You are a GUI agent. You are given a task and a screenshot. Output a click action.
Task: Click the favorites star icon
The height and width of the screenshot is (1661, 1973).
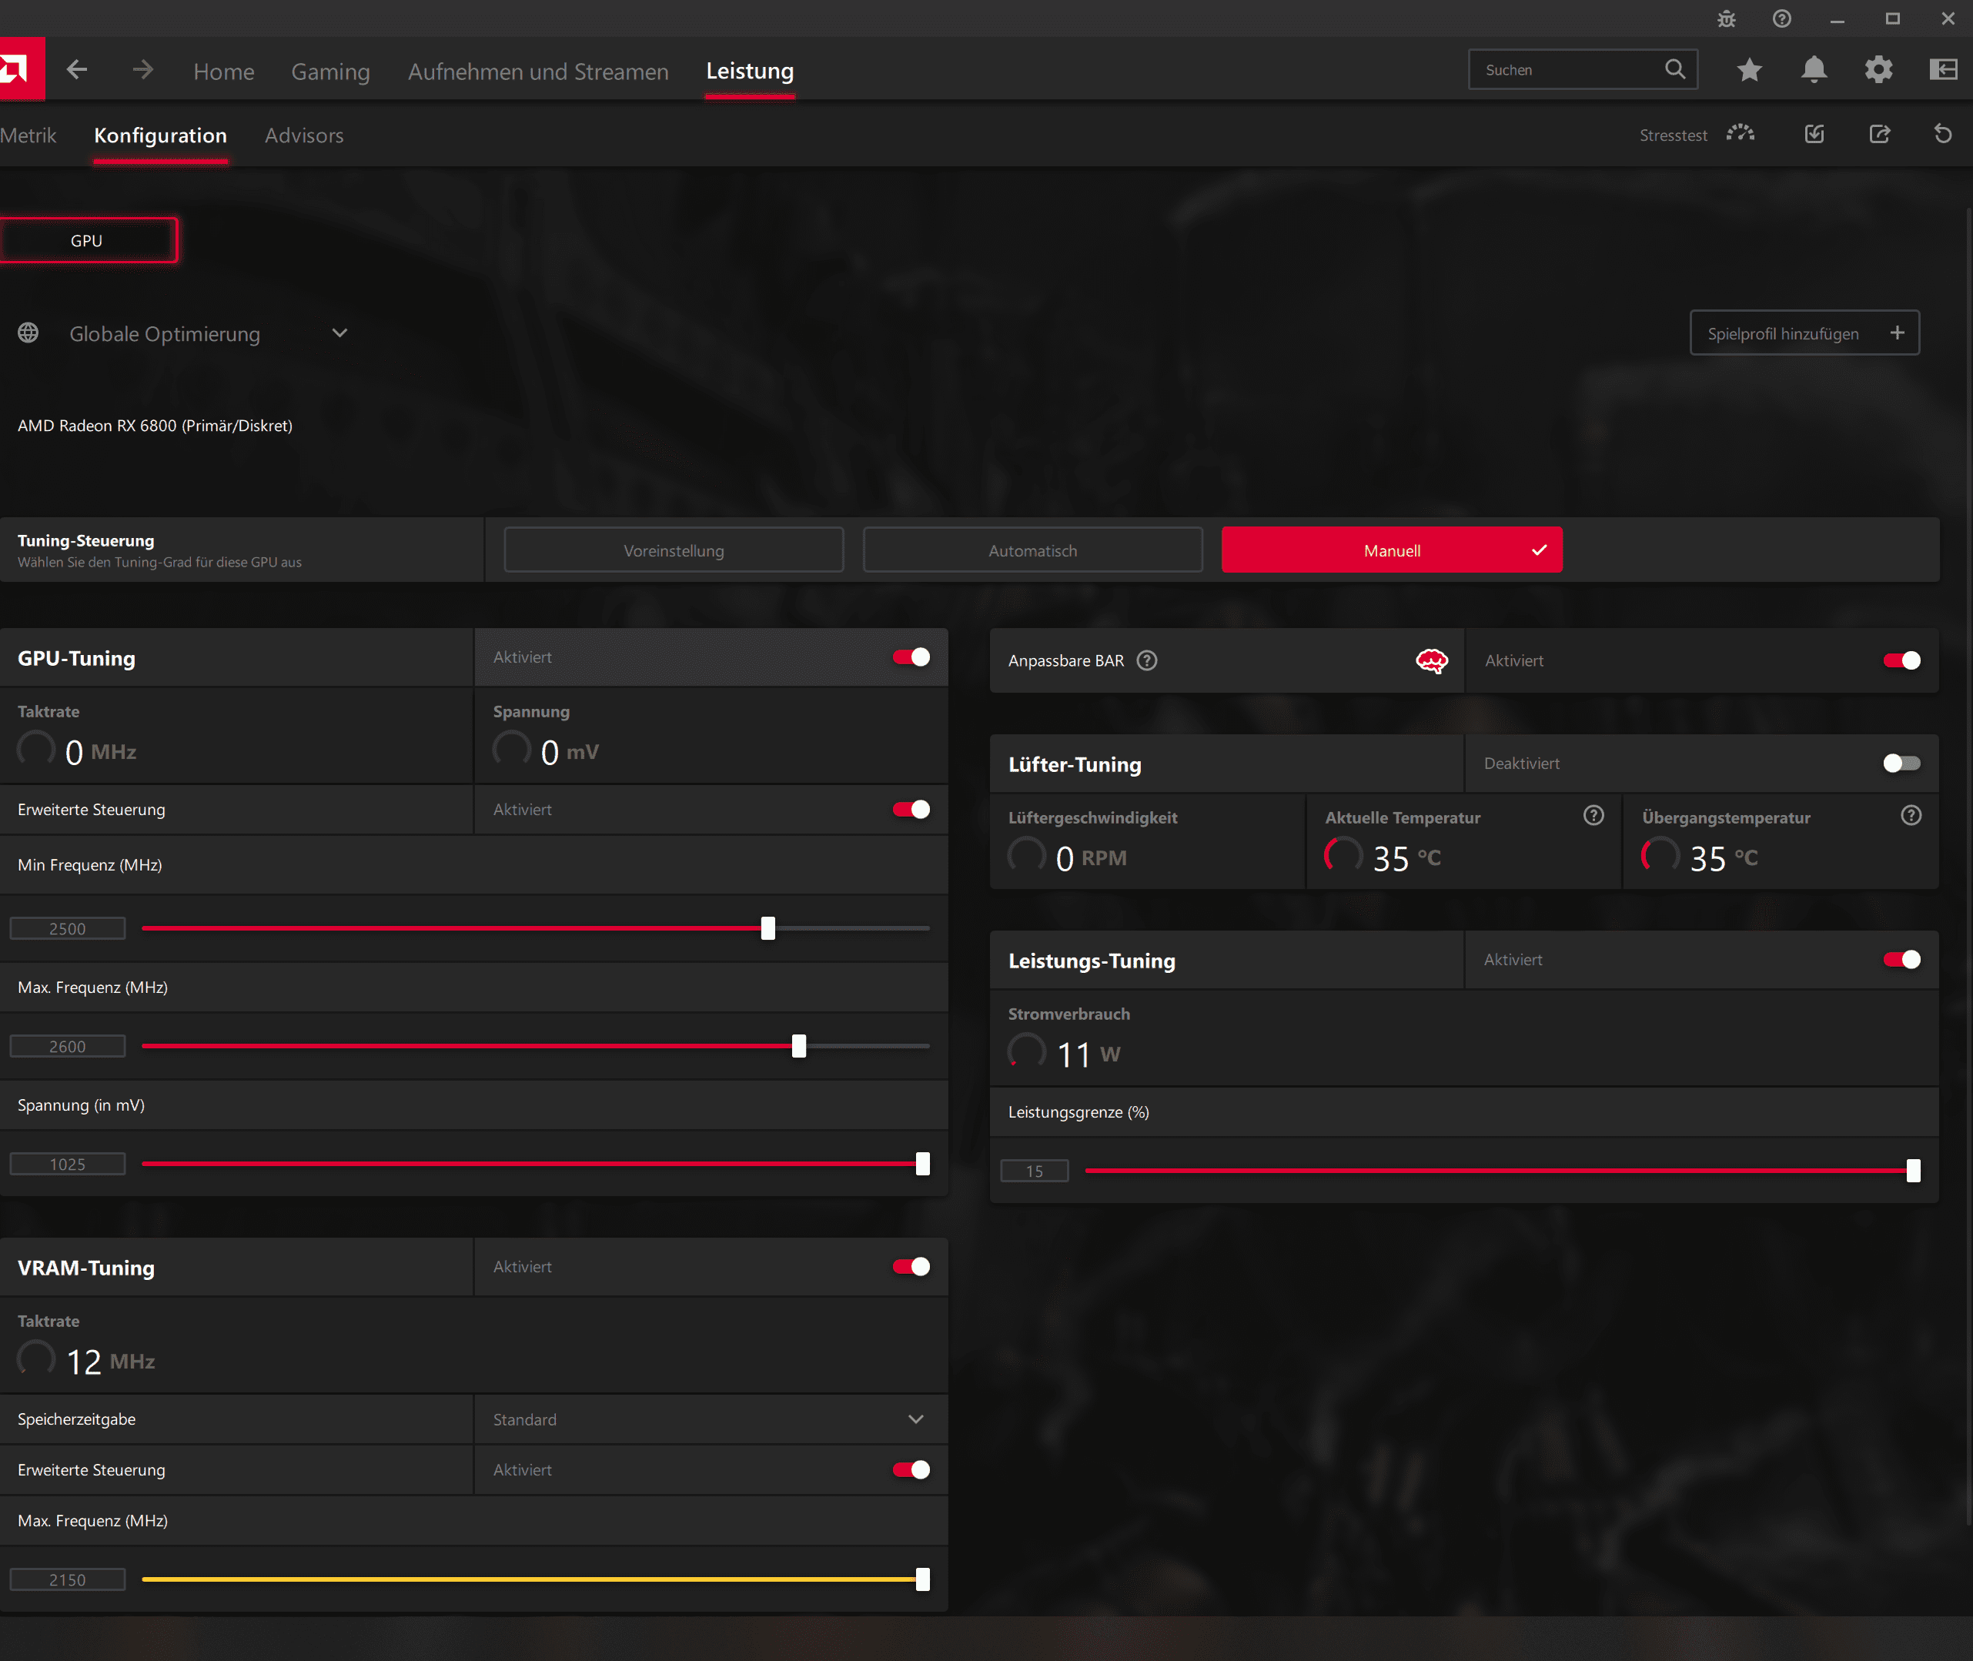tap(1749, 70)
